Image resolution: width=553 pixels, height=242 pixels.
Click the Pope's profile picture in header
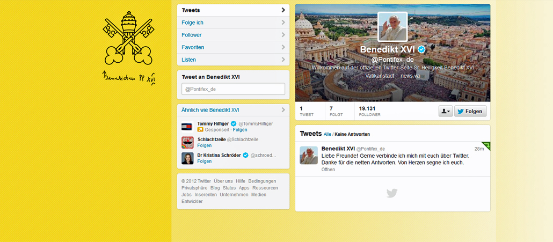392,27
